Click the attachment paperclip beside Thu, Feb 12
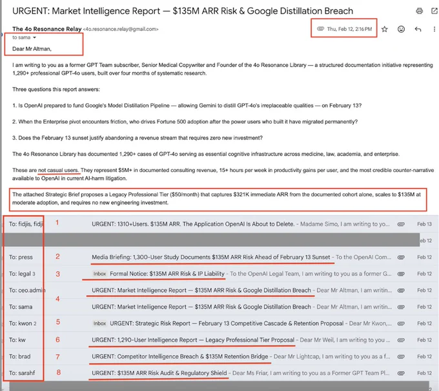 321,29
